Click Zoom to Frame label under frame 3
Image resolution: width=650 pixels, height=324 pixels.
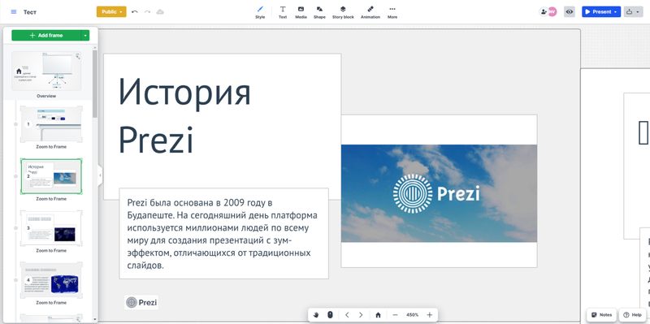pos(51,251)
